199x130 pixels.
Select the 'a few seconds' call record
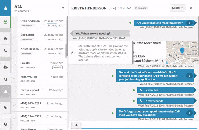point(167,101)
